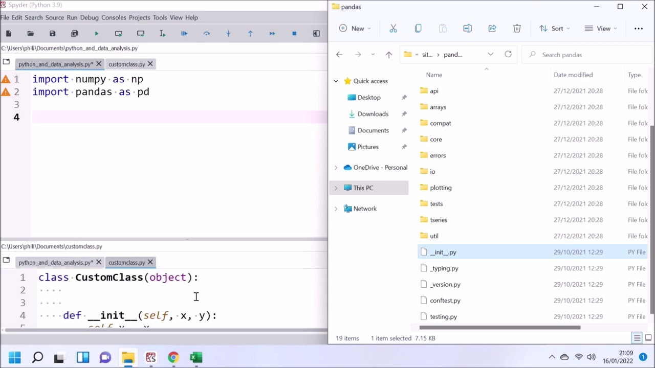The image size is (655, 368).
Task: Go up one folder level arrow
Action: (x=389, y=55)
